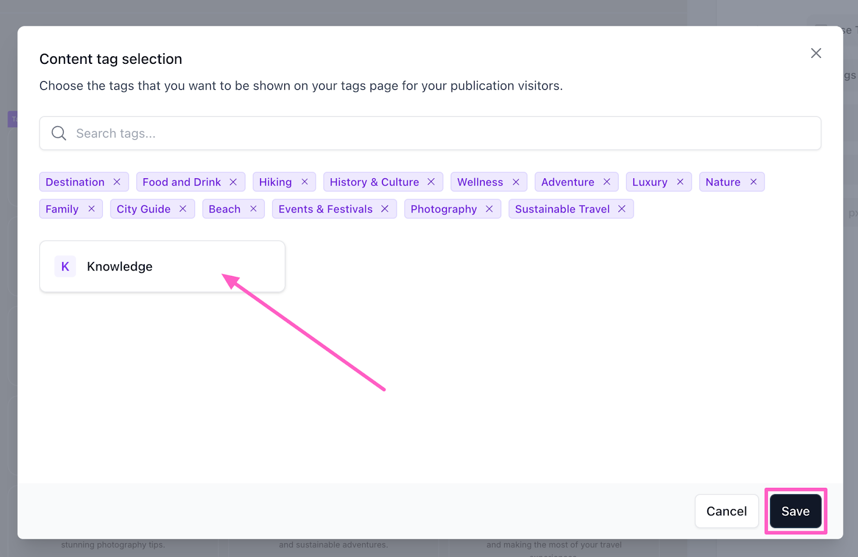
Task: Close the Content tag selection dialog
Action: click(x=816, y=53)
